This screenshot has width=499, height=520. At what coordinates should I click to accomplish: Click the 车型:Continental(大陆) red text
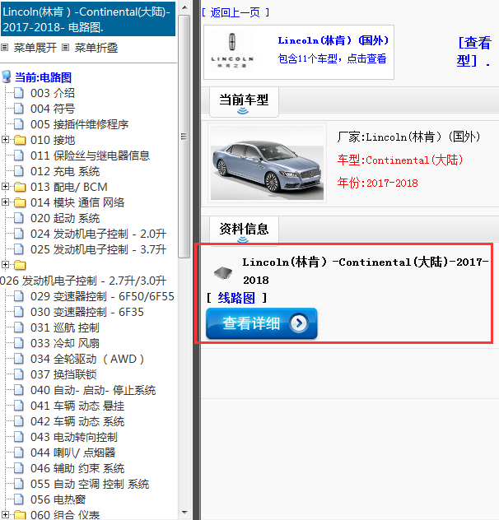coord(399,160)
